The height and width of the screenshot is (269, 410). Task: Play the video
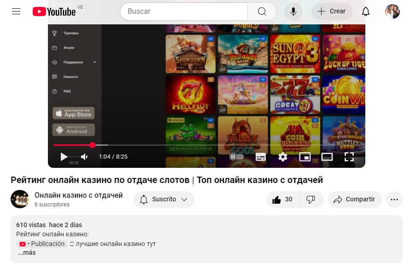coord(64,157)
